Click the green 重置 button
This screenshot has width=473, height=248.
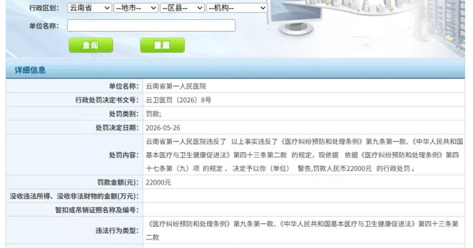pos(162,45)
